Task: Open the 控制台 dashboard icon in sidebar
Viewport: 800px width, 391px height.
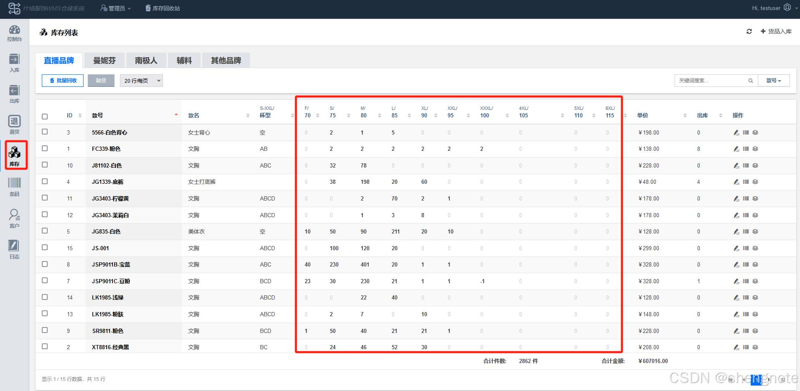Action: click(x=14, y=33)
